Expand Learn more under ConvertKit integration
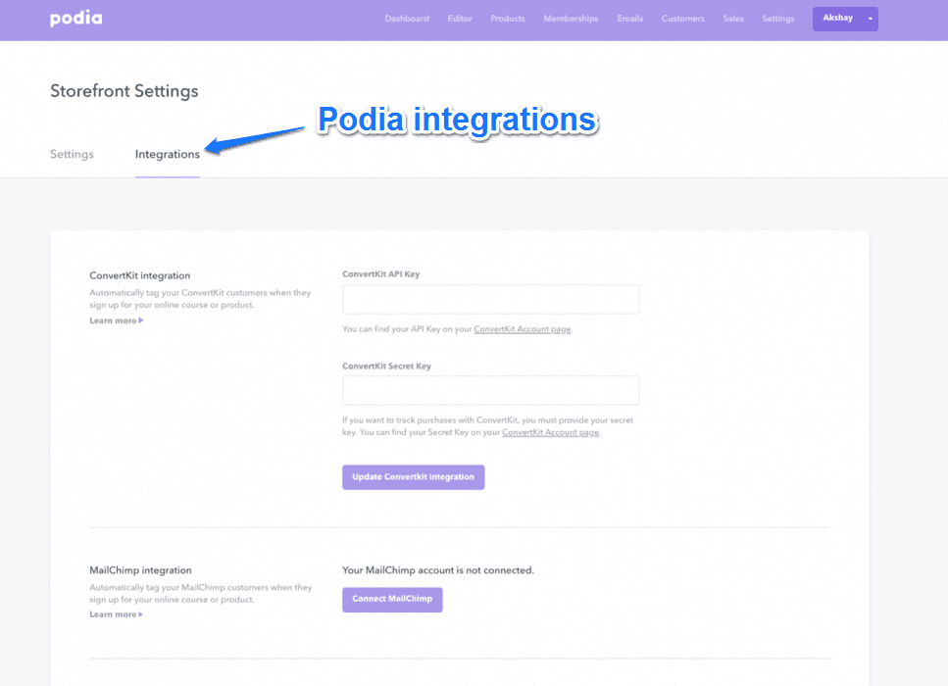 (x=116, y=320)
